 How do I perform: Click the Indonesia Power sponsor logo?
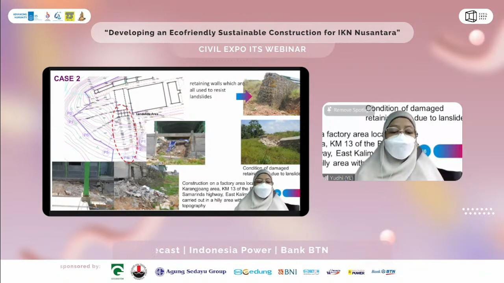coord(356,272)
